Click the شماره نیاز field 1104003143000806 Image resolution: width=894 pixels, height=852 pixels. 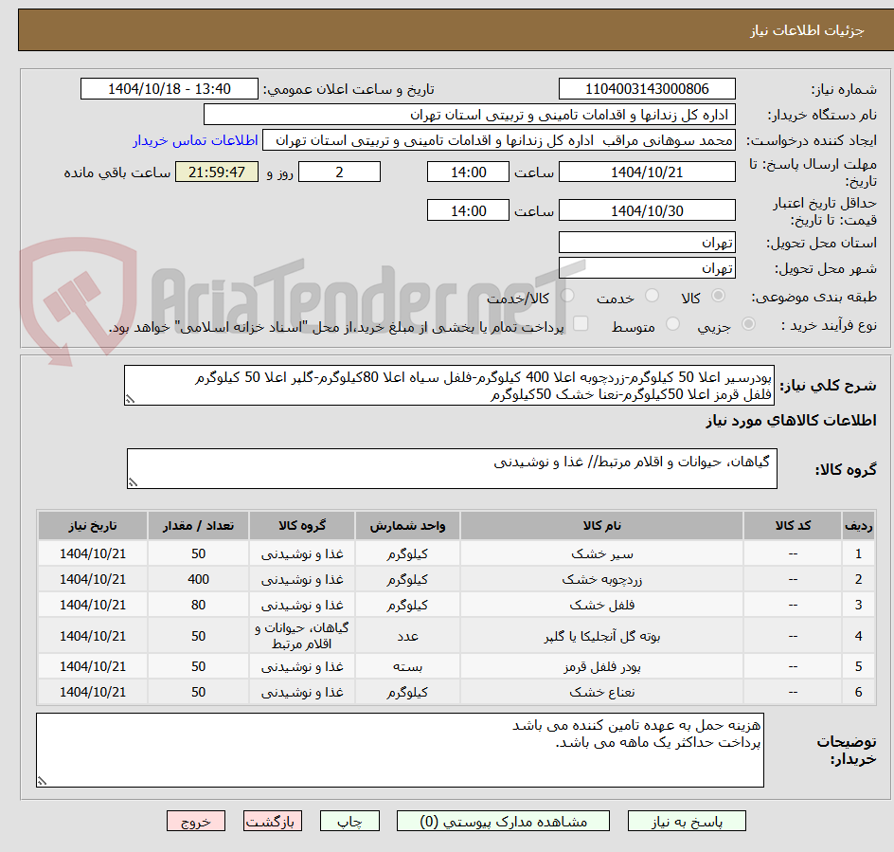pos(647,89)
